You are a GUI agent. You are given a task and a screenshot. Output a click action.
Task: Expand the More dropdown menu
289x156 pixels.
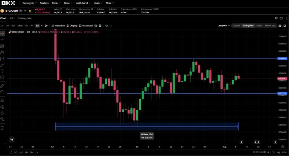click(110, 3)
